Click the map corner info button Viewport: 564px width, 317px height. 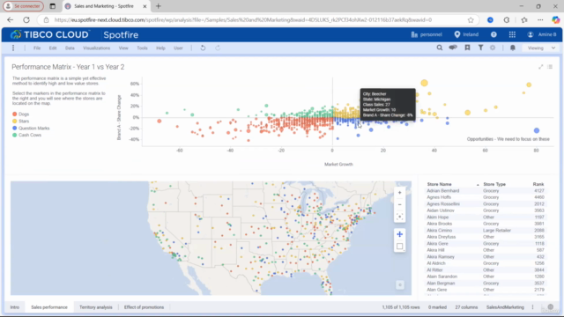point(399,285)
